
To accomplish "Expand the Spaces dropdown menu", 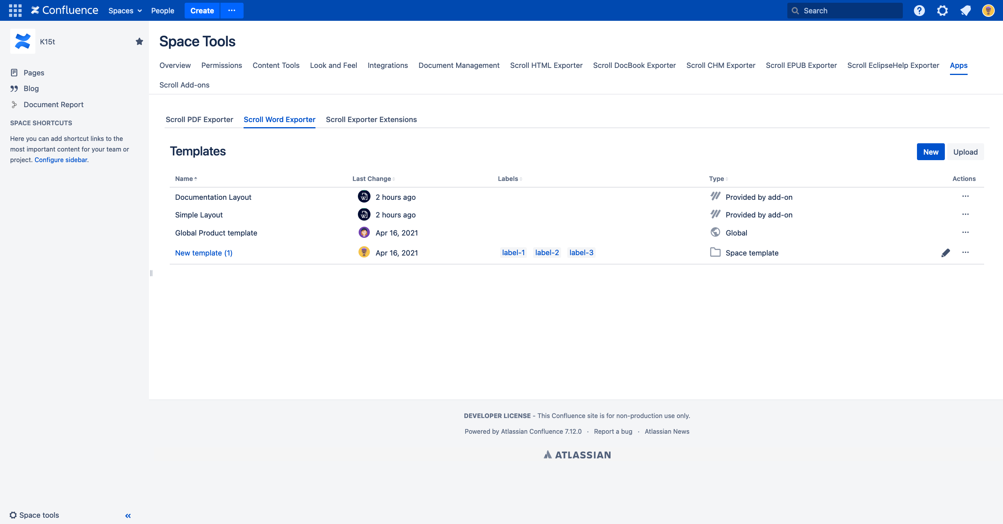I will 125,11.
